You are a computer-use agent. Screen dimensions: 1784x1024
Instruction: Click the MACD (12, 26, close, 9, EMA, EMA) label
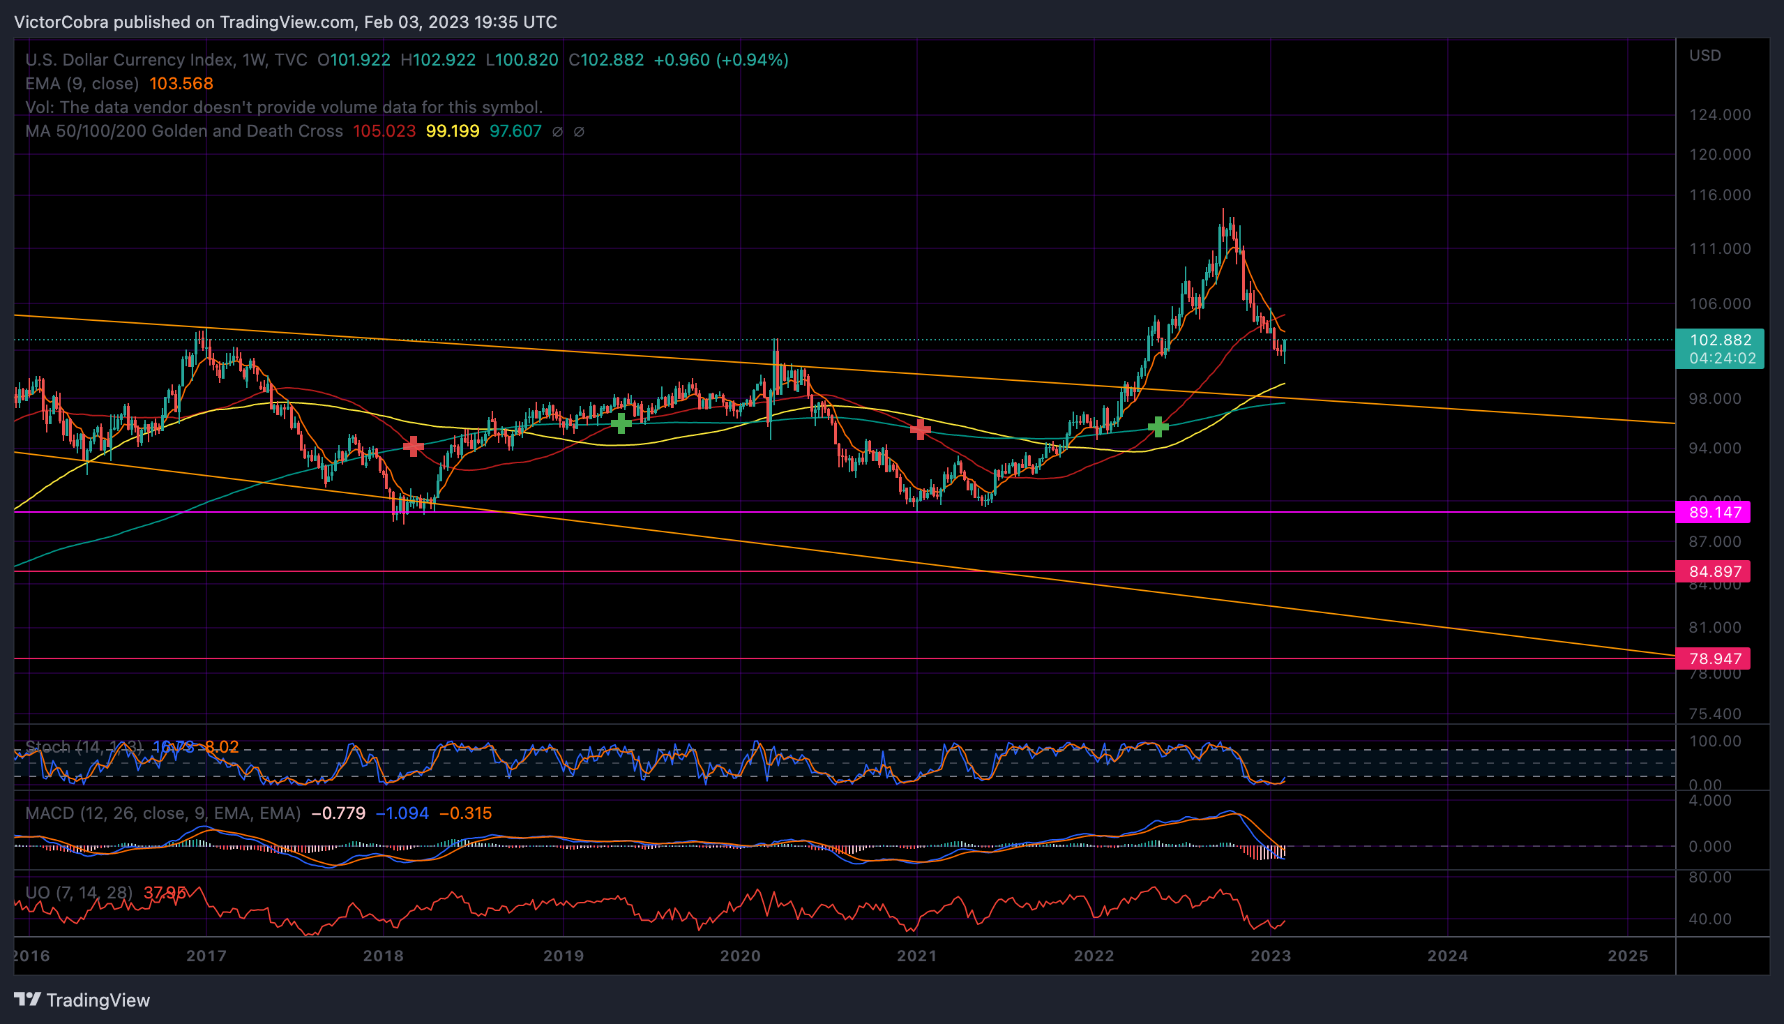pyautogui.click(x=163, y=813)
